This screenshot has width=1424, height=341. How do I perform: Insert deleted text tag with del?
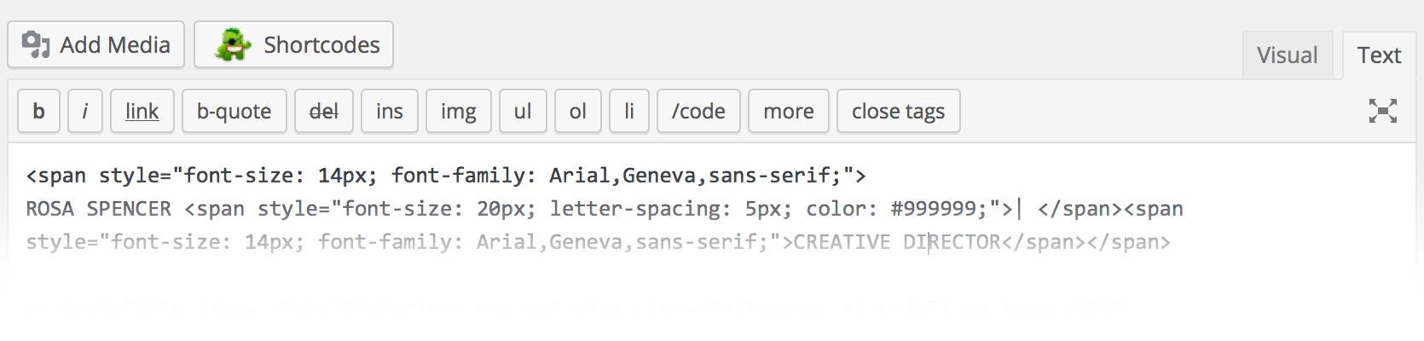324,111
